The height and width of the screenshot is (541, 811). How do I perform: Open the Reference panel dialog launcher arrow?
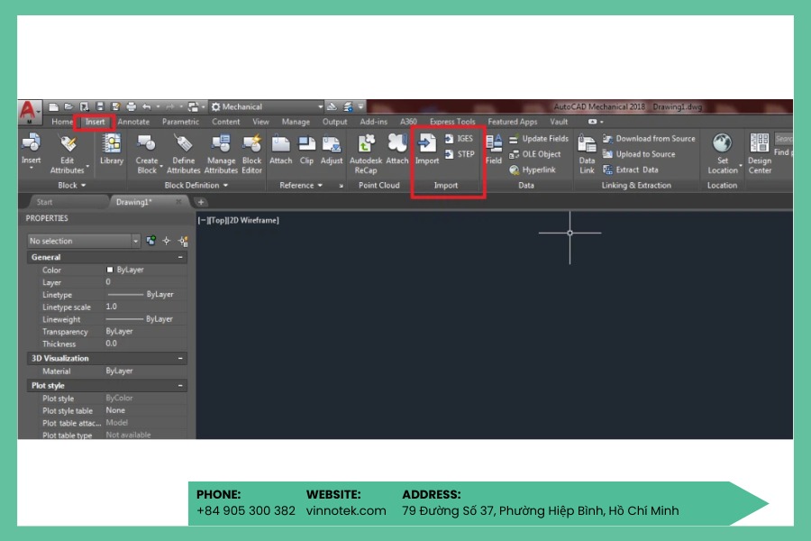[341, 186]
